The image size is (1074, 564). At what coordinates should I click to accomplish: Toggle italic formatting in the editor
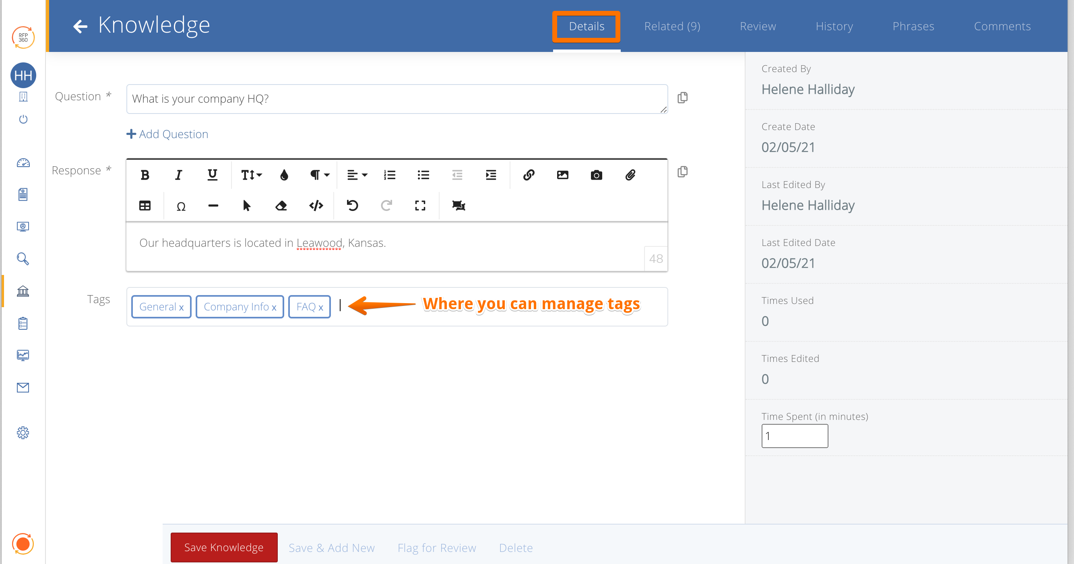click(x=178, y=175)
